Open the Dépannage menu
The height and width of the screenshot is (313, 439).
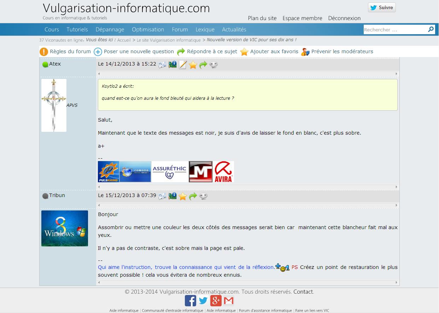tap(110, 30)
